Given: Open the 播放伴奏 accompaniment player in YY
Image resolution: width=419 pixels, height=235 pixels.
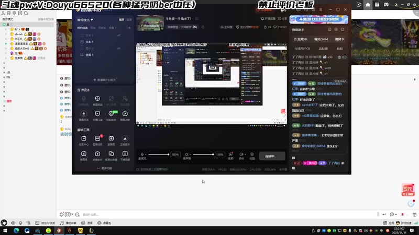Looking at the screenshot, I should coord(68,223).
